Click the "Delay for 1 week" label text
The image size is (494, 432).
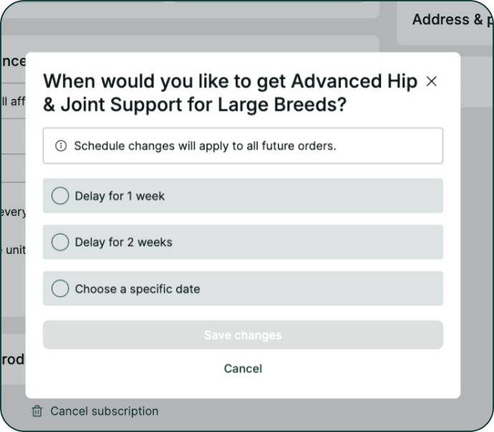120,196
